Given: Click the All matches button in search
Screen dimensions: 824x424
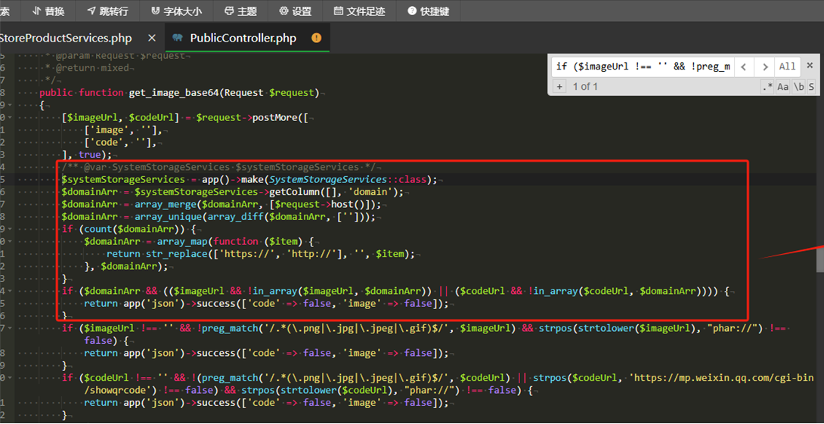Looking at the screenshot, I should [x=787, y=67].
